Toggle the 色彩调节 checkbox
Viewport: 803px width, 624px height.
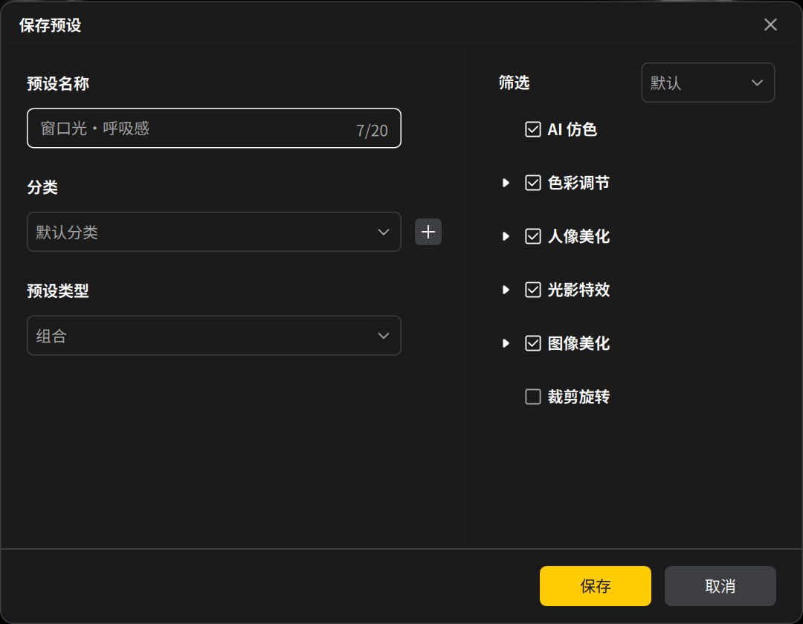pos(532,183)
